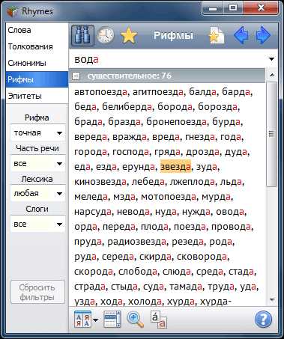Open the Слоги dropdown
This screenshot has height=339, width=284.
click(37, 224)
